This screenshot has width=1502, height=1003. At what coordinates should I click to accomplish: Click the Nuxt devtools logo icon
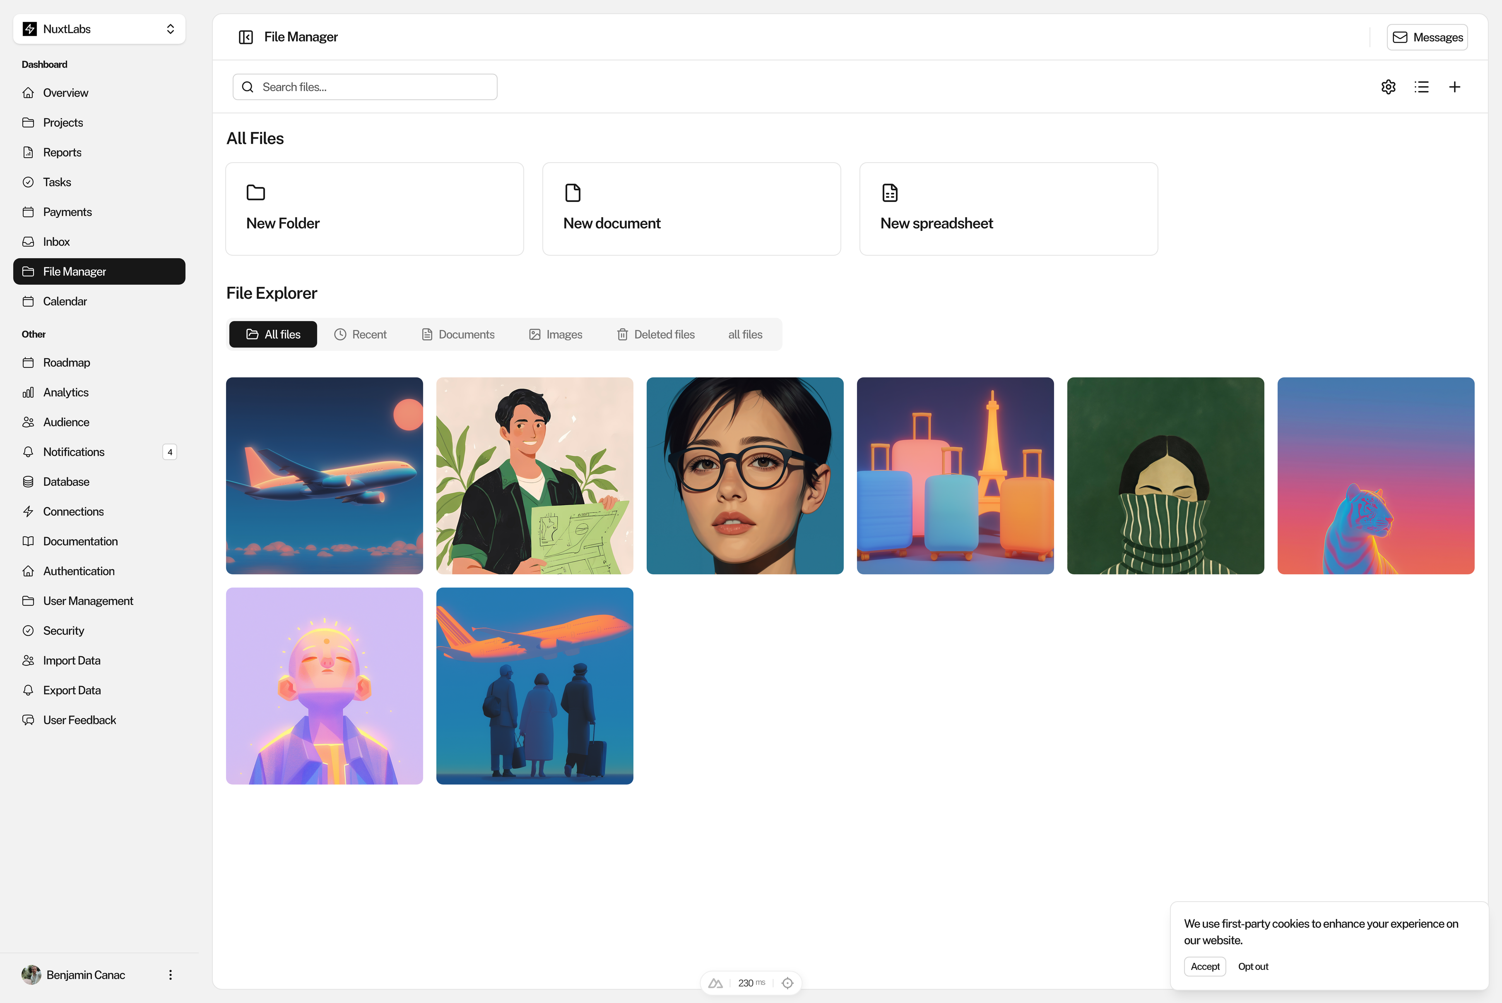715,983
